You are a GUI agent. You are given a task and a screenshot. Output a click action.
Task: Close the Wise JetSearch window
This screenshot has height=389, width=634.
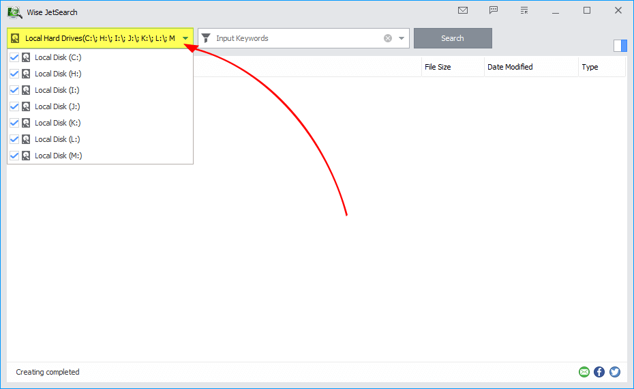pyautogui.click(x=618, y=10)
